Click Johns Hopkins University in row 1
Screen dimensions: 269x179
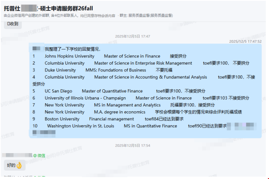[69, 56]
